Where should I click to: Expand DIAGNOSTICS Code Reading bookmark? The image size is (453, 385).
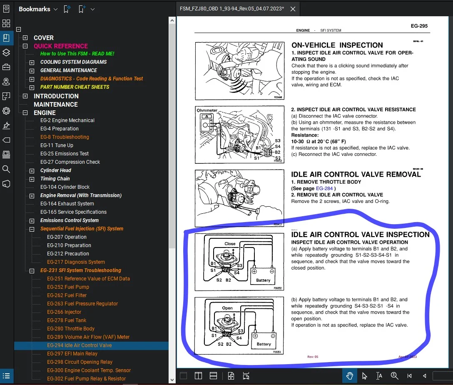click(x=32, y=79)
